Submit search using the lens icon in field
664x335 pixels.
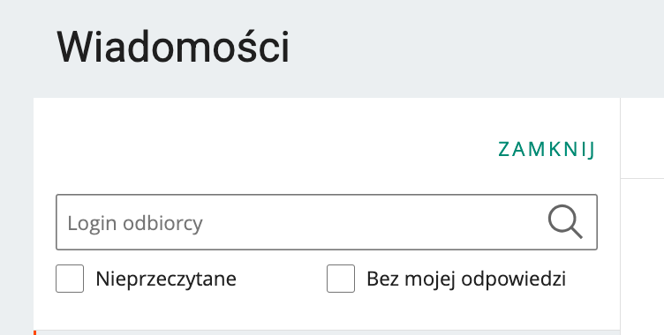[565, 222]
